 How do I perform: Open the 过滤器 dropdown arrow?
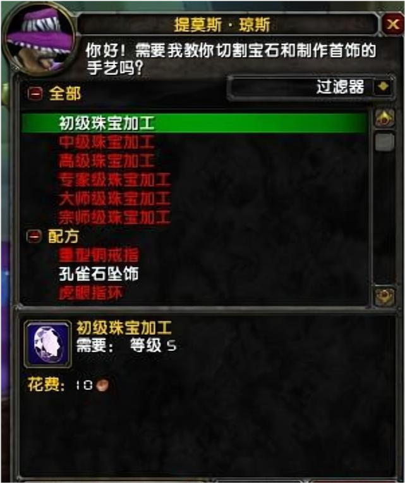(383, 87)
